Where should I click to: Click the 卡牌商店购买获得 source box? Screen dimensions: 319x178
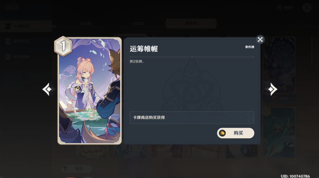(192, 118)
